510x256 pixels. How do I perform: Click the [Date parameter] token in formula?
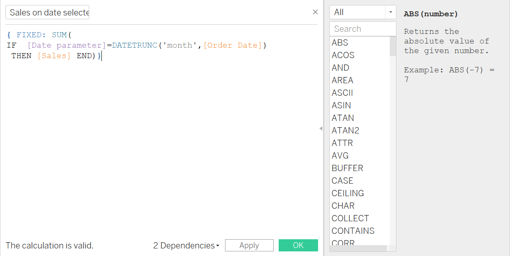tap(67, 45)
